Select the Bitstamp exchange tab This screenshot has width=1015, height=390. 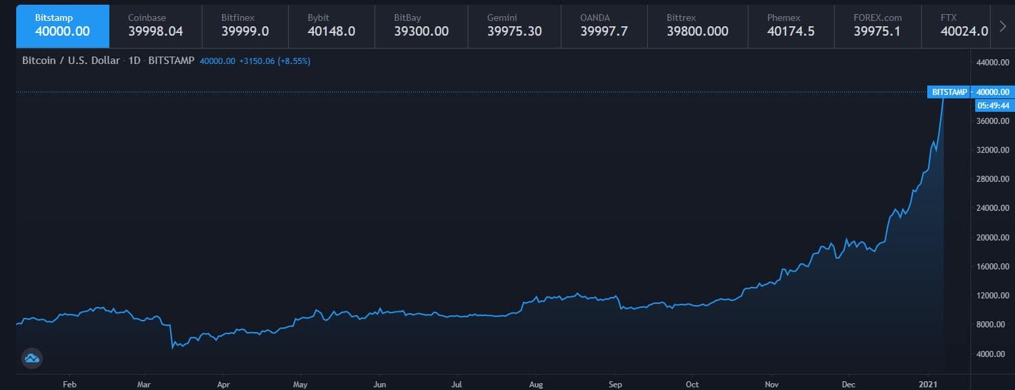coord(63,25)
